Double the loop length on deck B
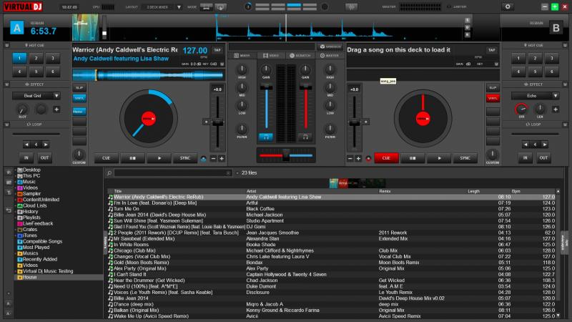Image resolution: width=572 pixels, height=322 pixels. pos(545,145)
